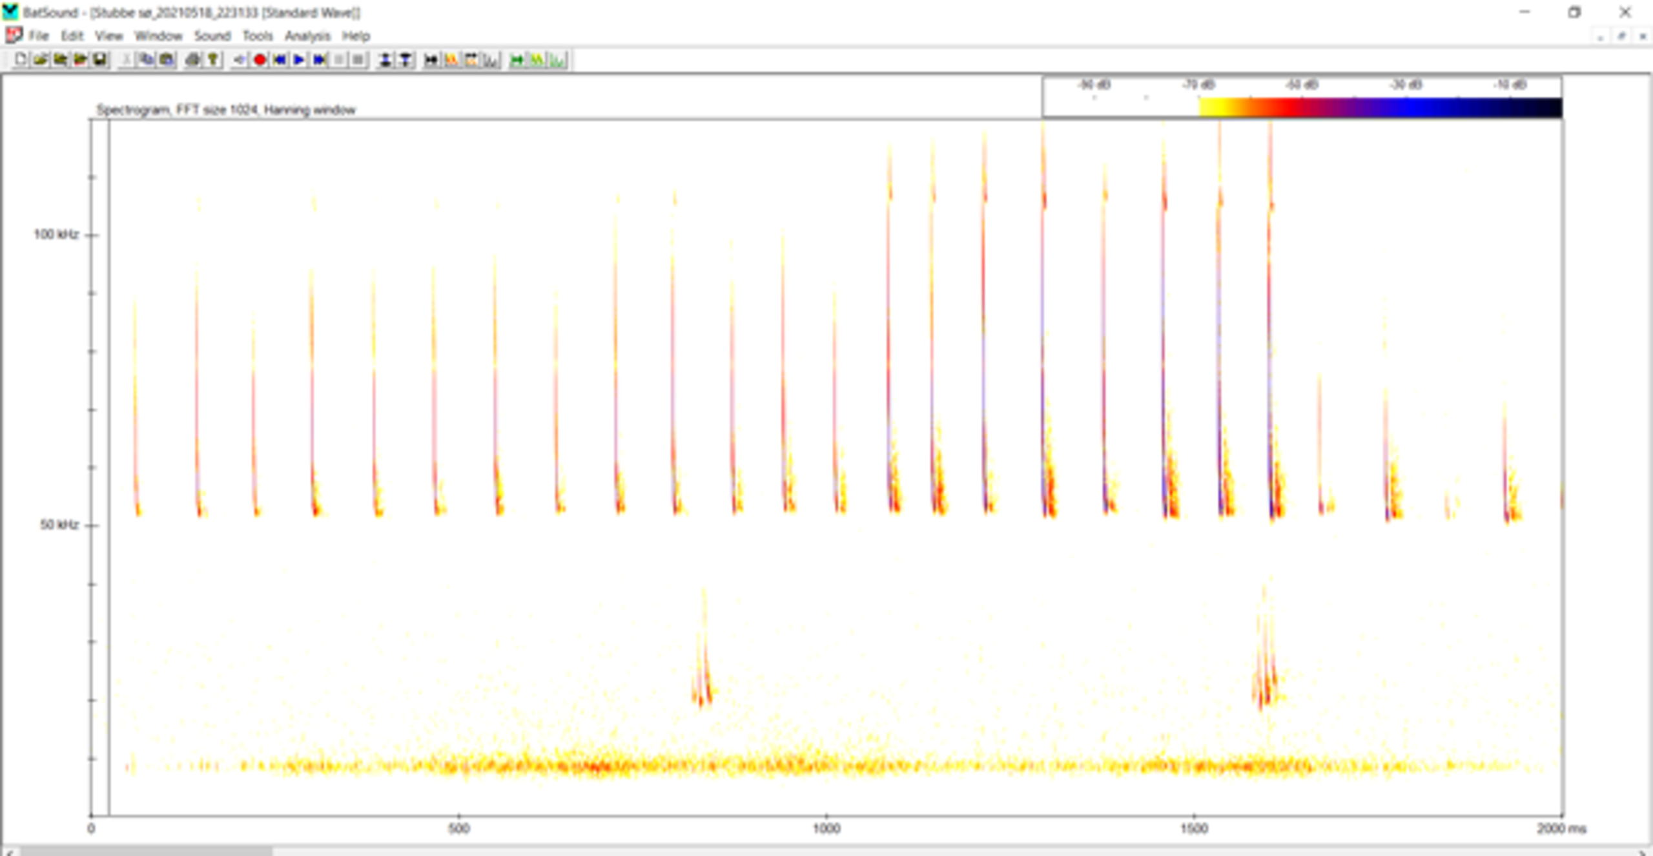Click the speaker volume icon

(240, 60)
